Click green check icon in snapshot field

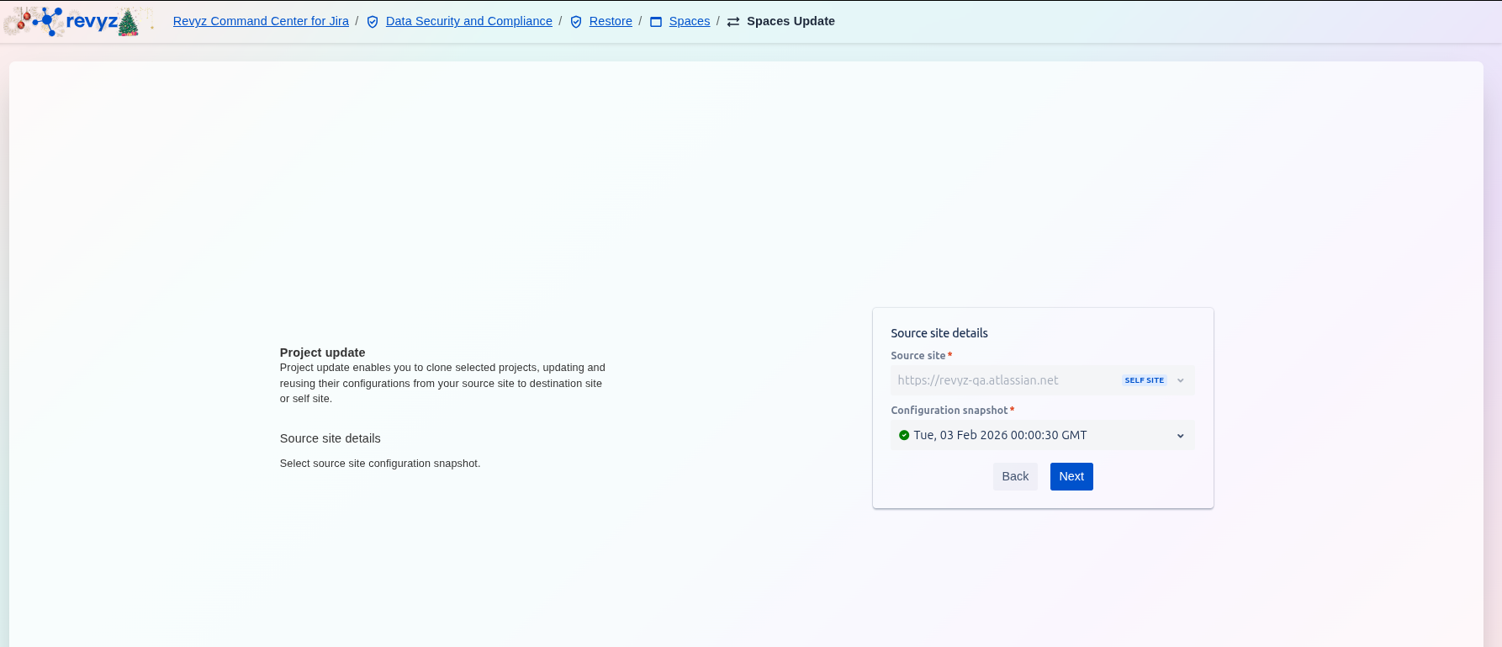tap(904, 435)
